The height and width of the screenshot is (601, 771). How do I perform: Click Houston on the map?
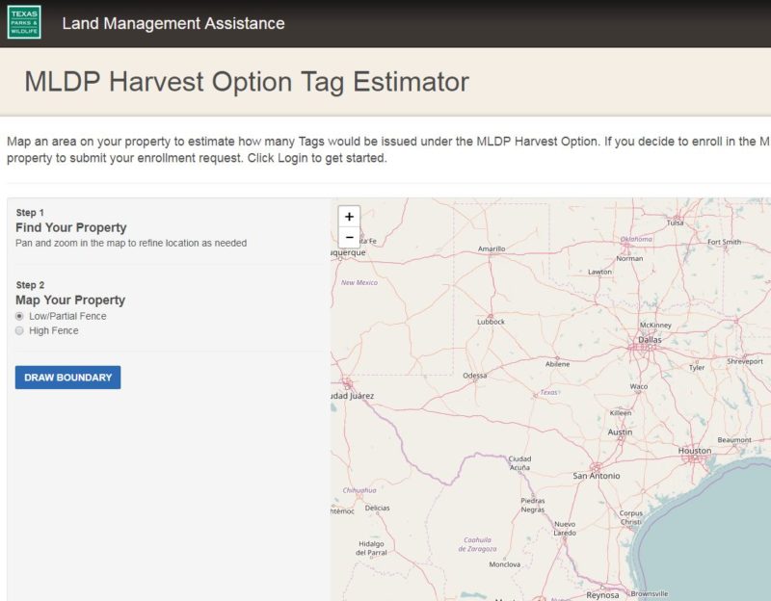694,451
